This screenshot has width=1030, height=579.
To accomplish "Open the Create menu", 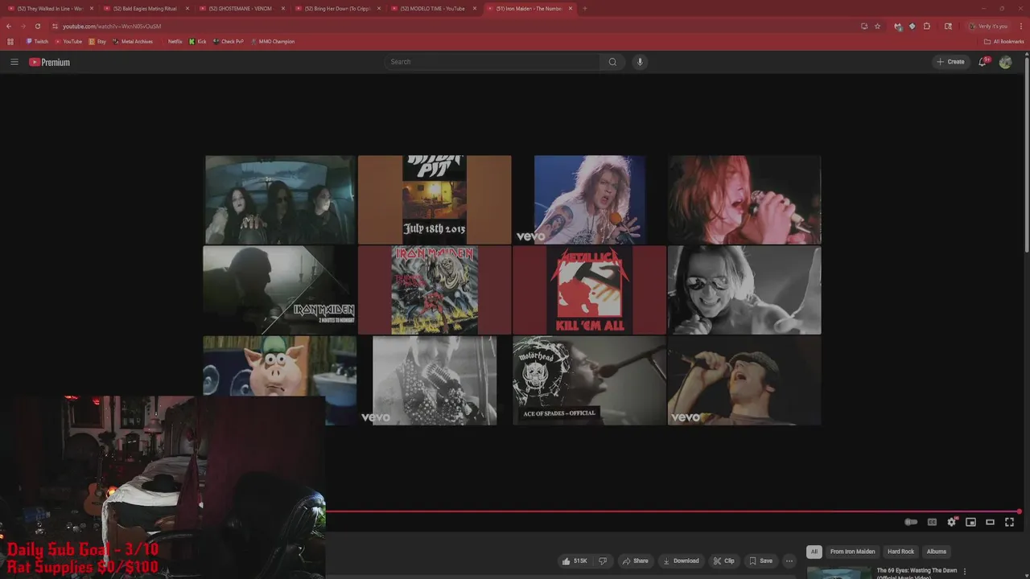I will (x=950, y=62).
